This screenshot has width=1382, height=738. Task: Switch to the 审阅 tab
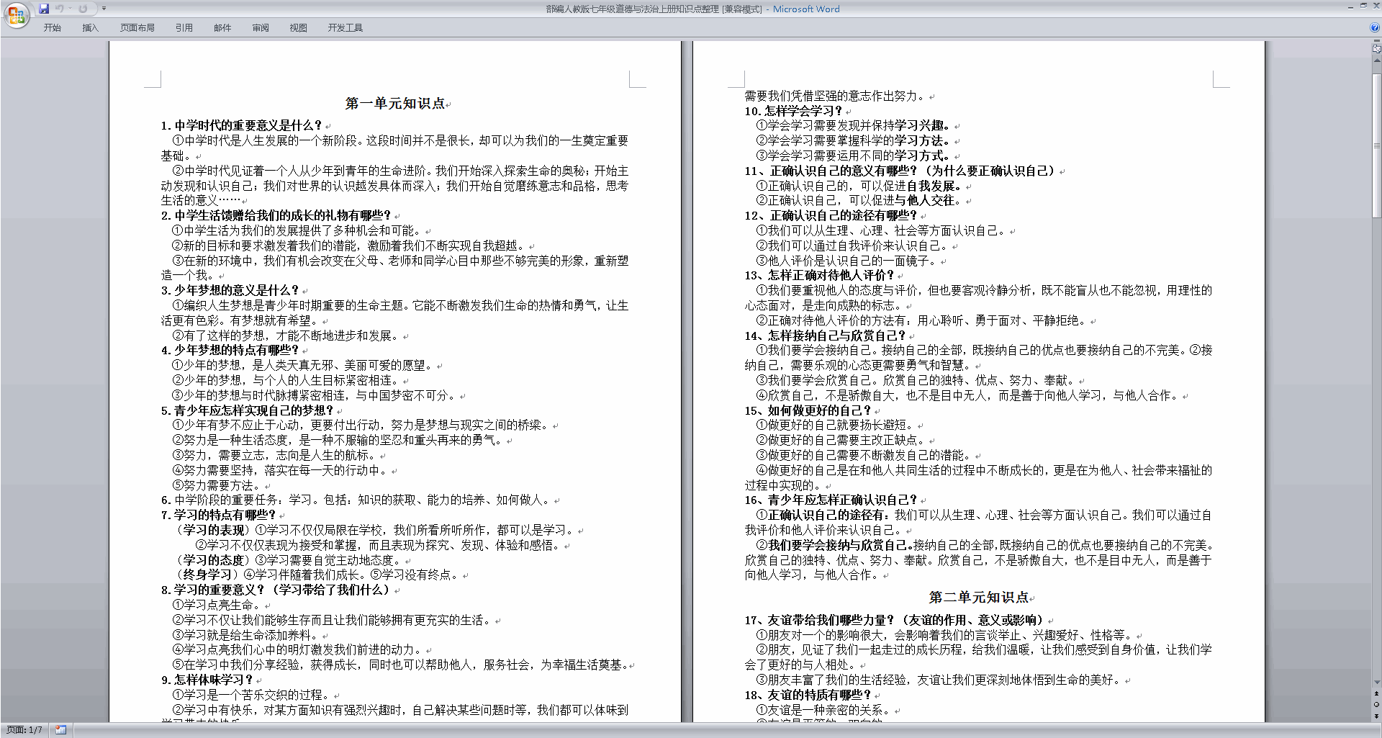coord(261,28)
